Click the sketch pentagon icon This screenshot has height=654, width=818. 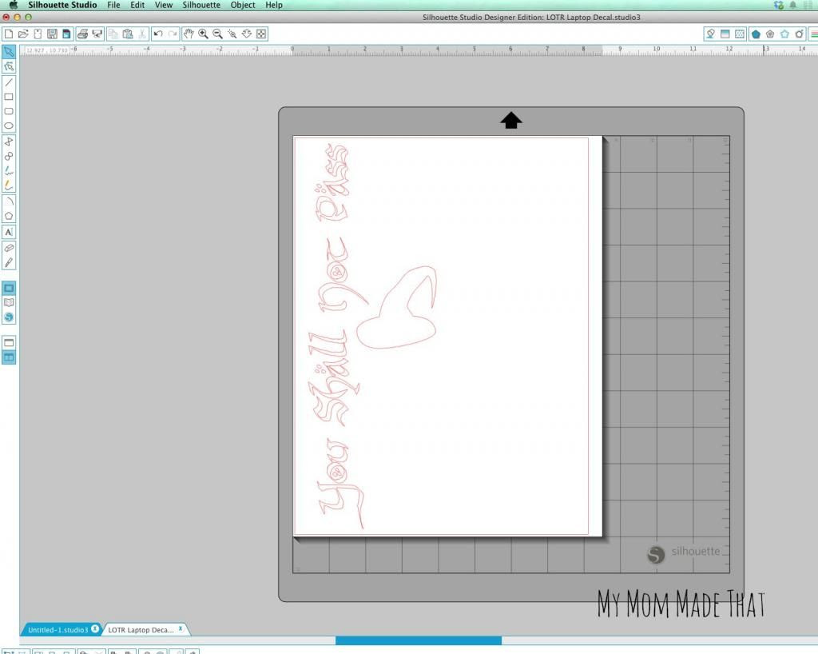(x=770, y=34)
